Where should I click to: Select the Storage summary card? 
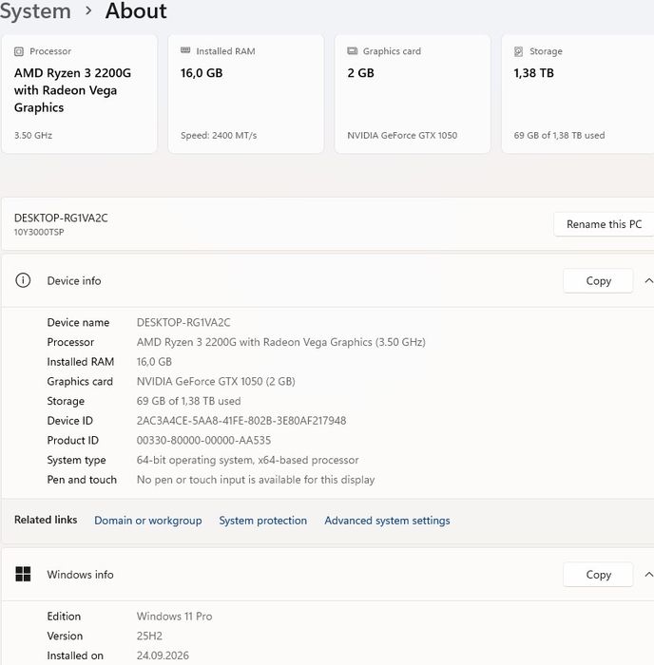[578, 94]
